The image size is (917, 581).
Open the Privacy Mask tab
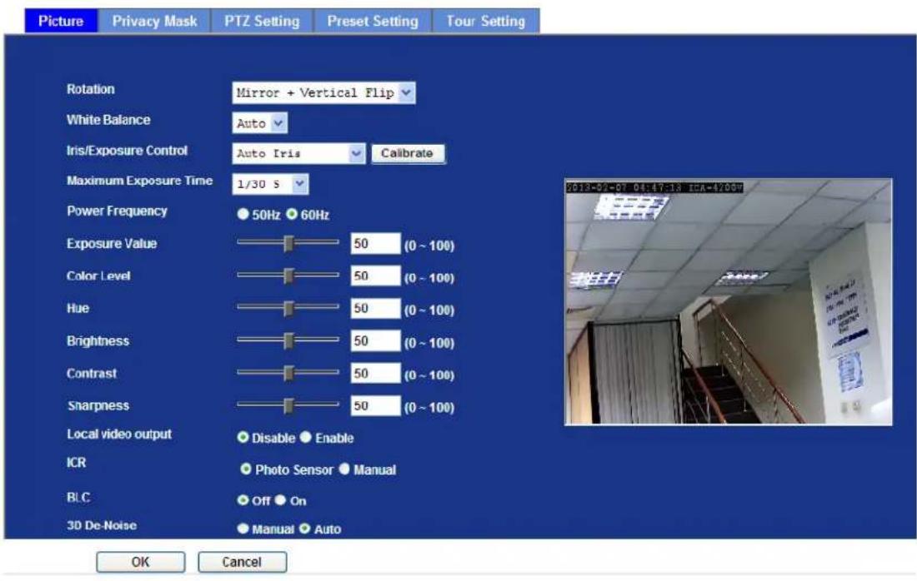point(154,21)
